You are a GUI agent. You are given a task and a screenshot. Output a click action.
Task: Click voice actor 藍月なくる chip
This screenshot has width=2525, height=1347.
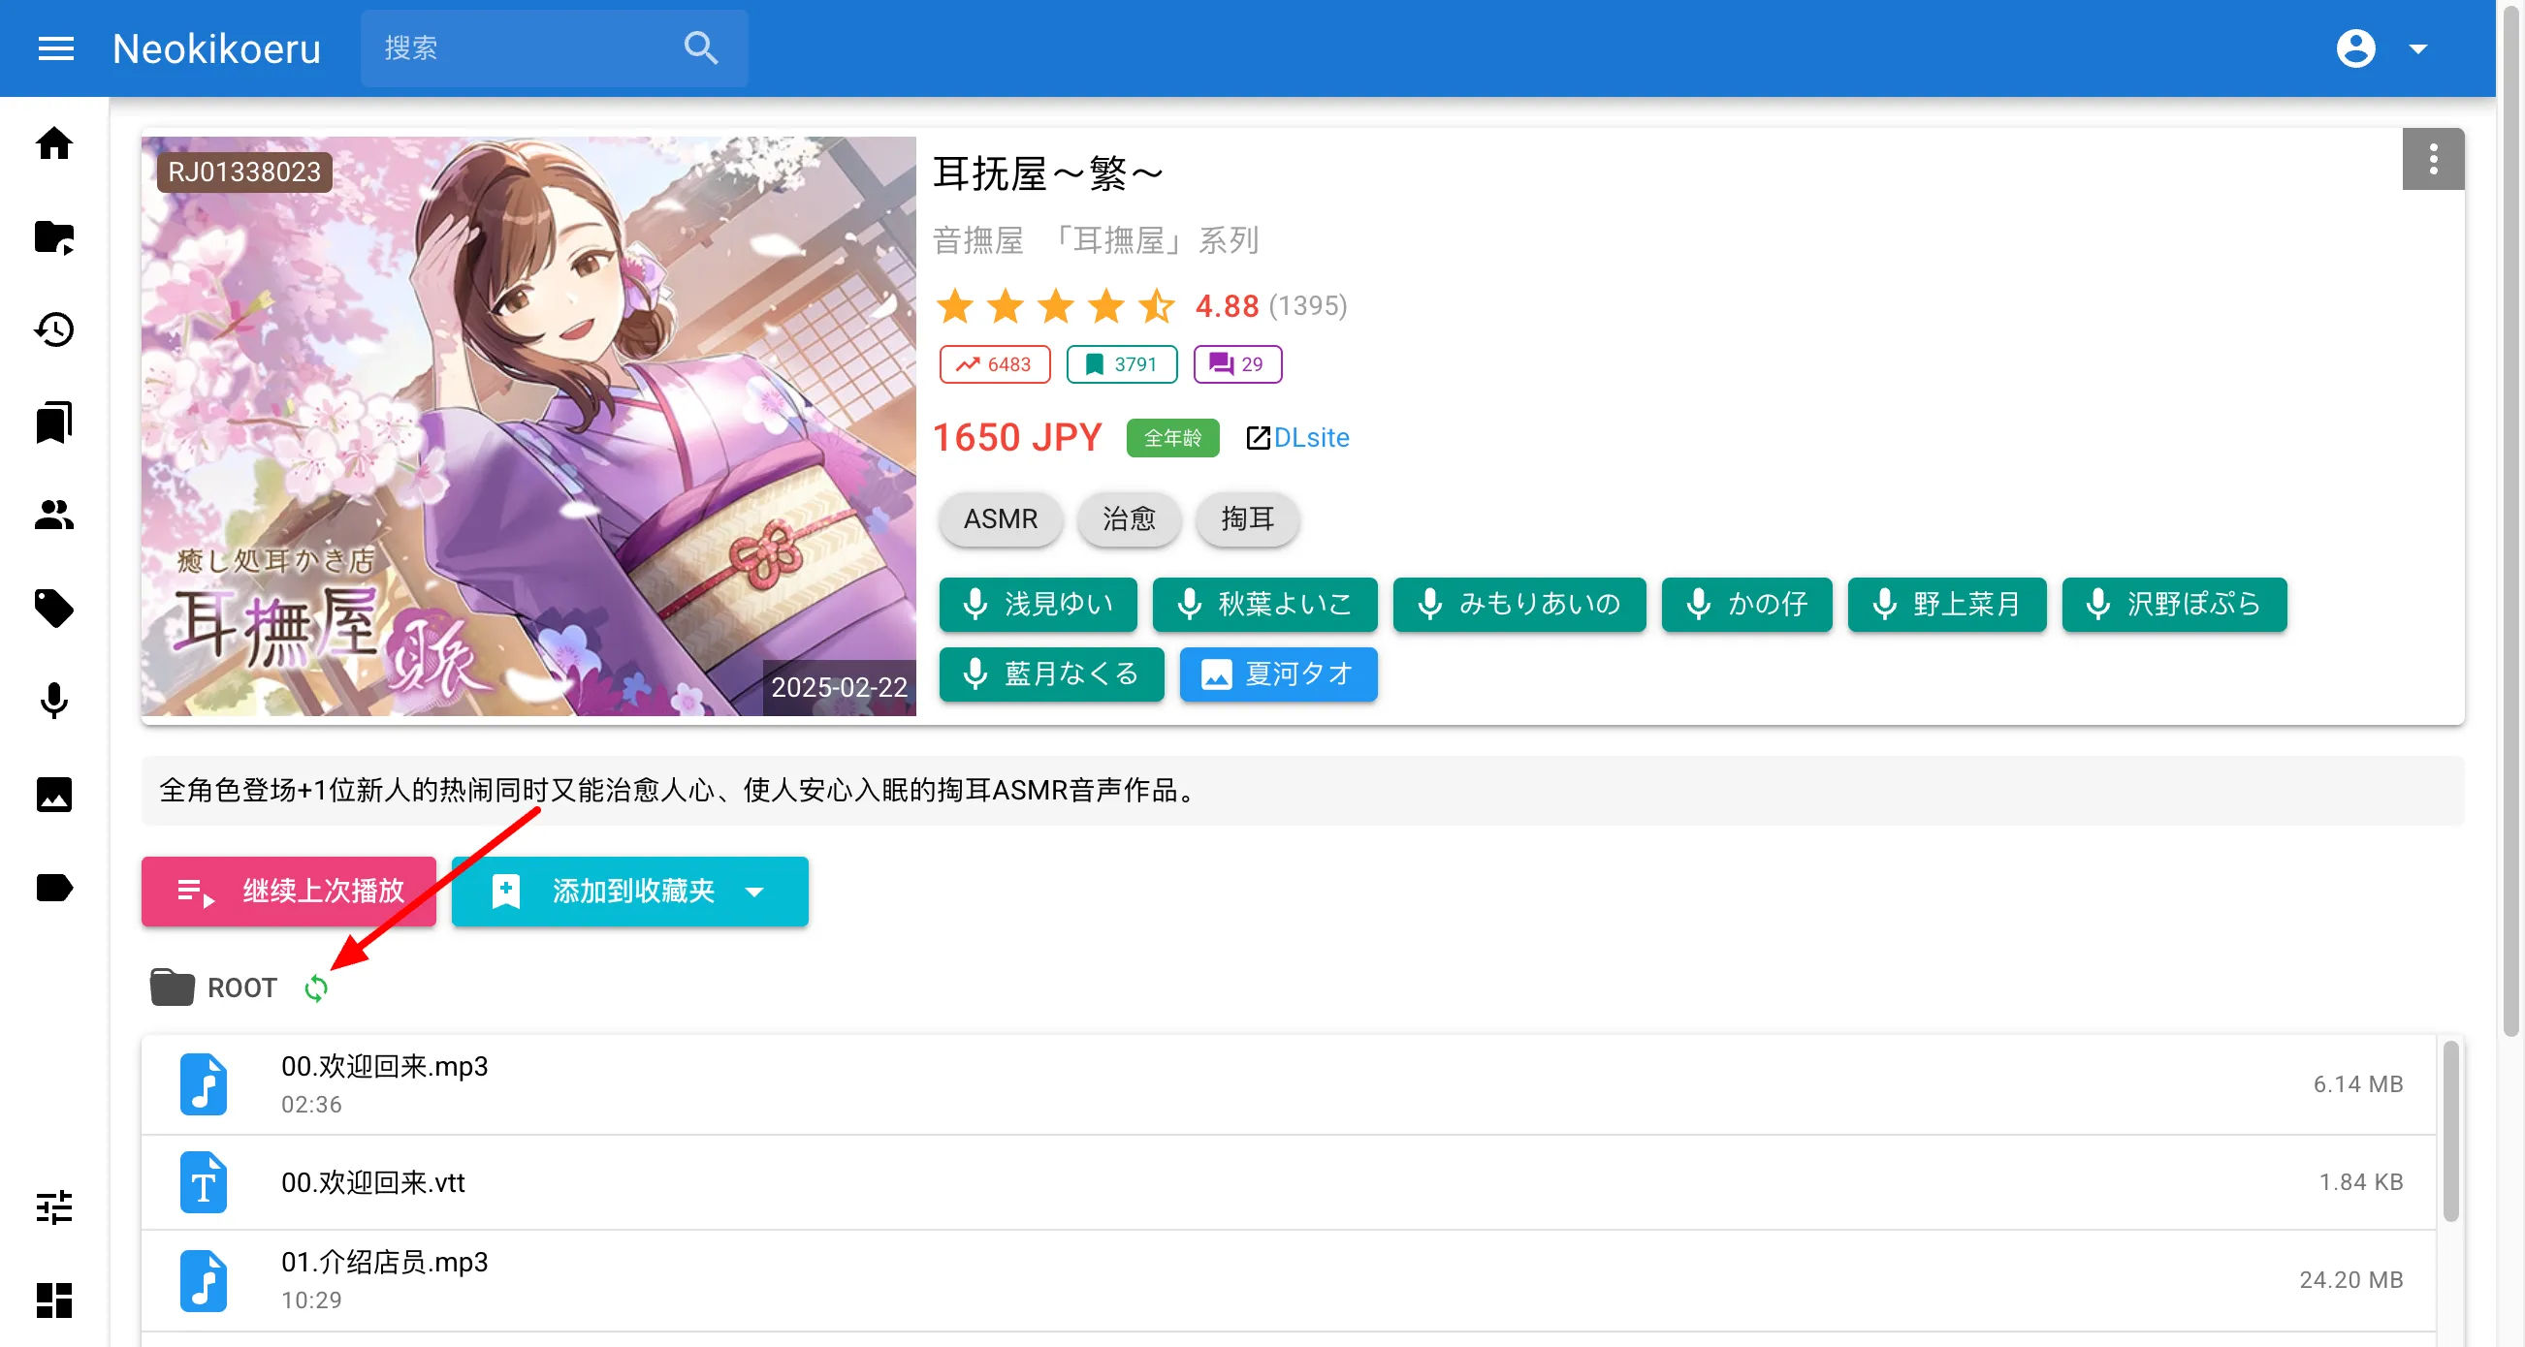(1052, 675)
